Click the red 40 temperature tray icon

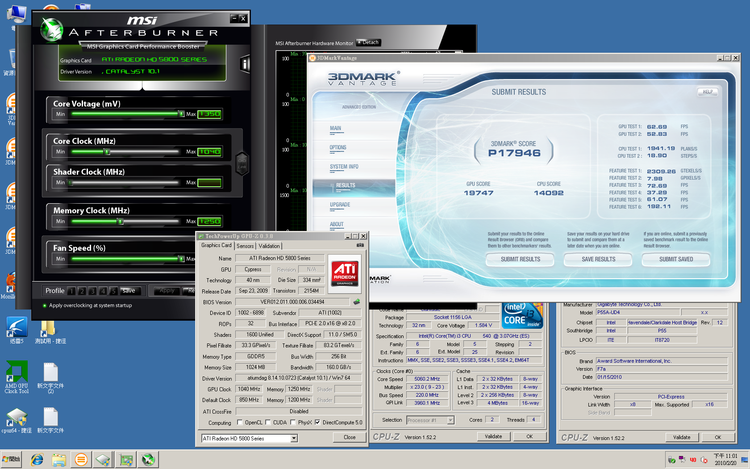[693, 460]
